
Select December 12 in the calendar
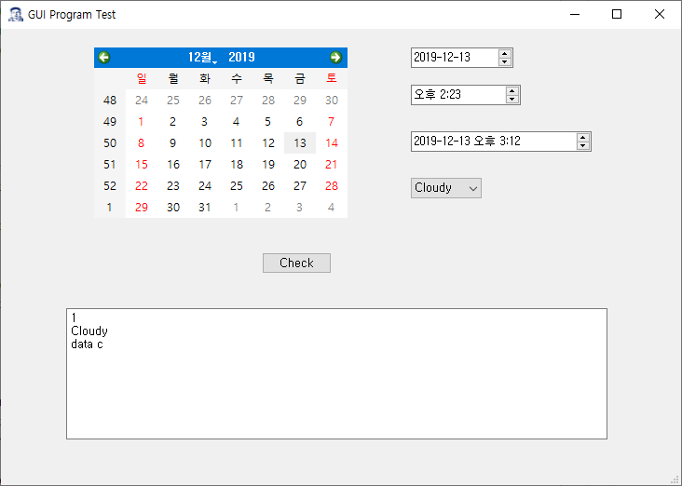(268, 143)
